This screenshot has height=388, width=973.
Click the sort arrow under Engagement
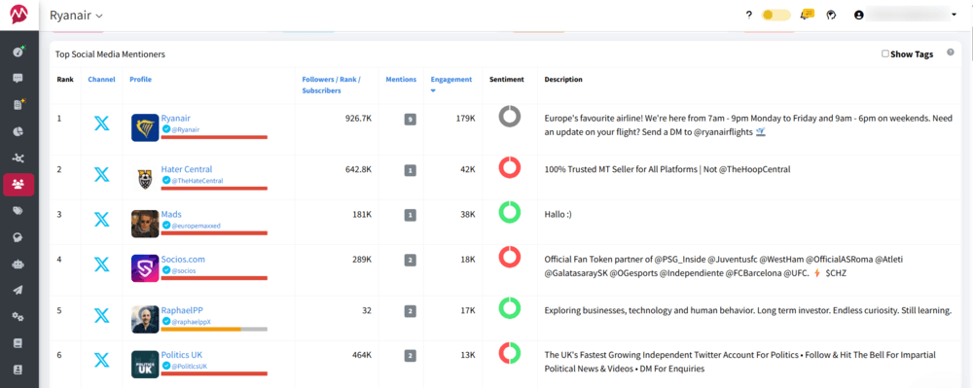[x=433, y=91]
